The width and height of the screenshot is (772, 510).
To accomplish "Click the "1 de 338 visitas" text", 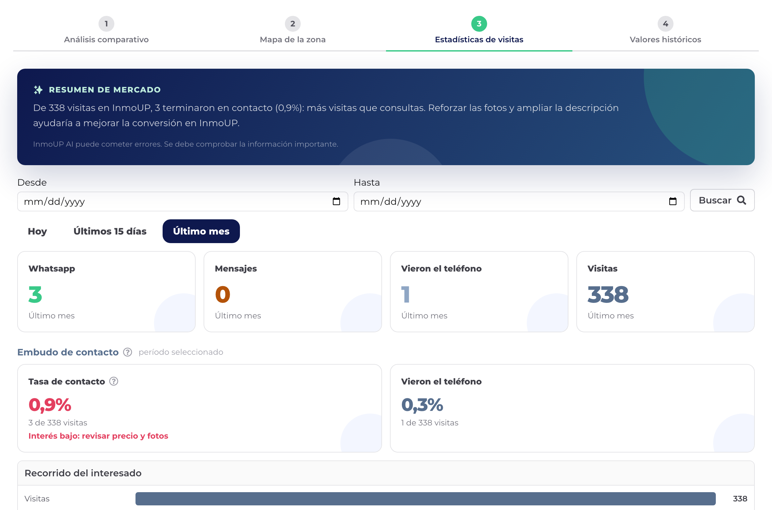I will tap(430, 423).
